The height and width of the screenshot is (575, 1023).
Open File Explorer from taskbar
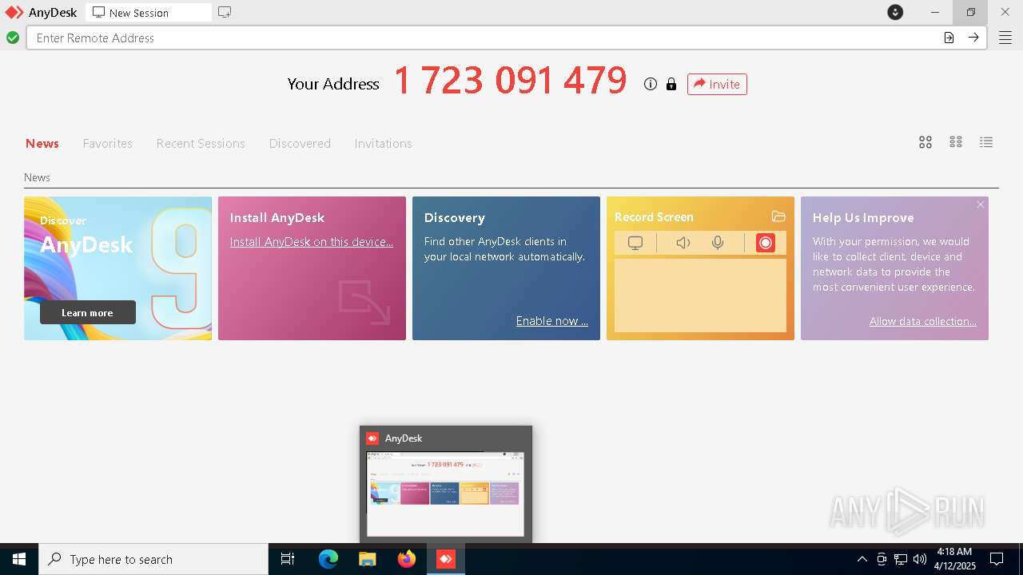[x=368, y=559]
